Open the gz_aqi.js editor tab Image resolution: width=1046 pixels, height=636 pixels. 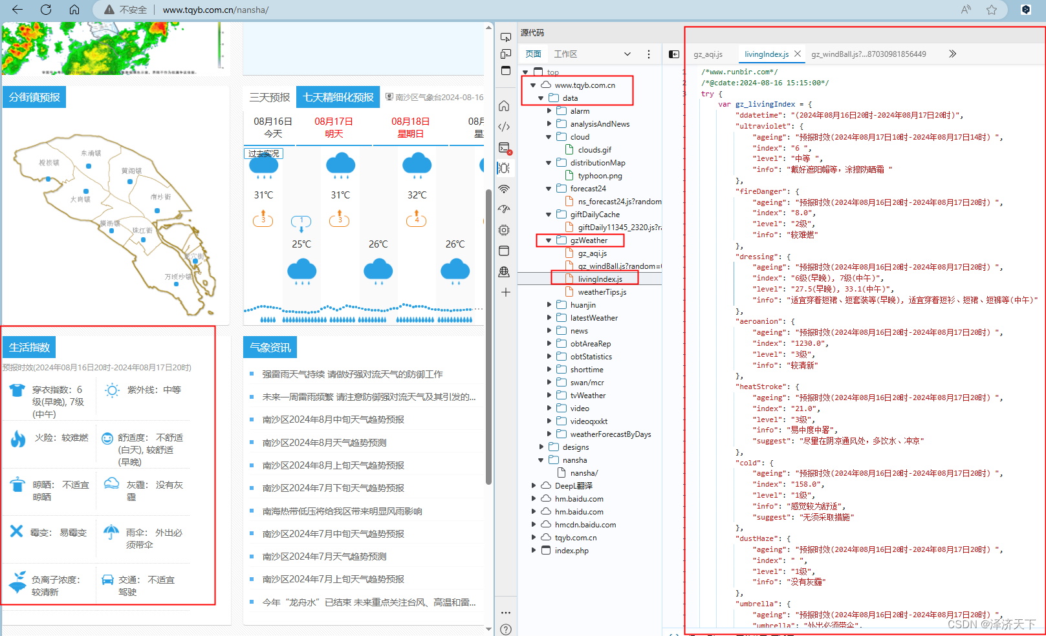pyautogui.click(x=708, y=54)
